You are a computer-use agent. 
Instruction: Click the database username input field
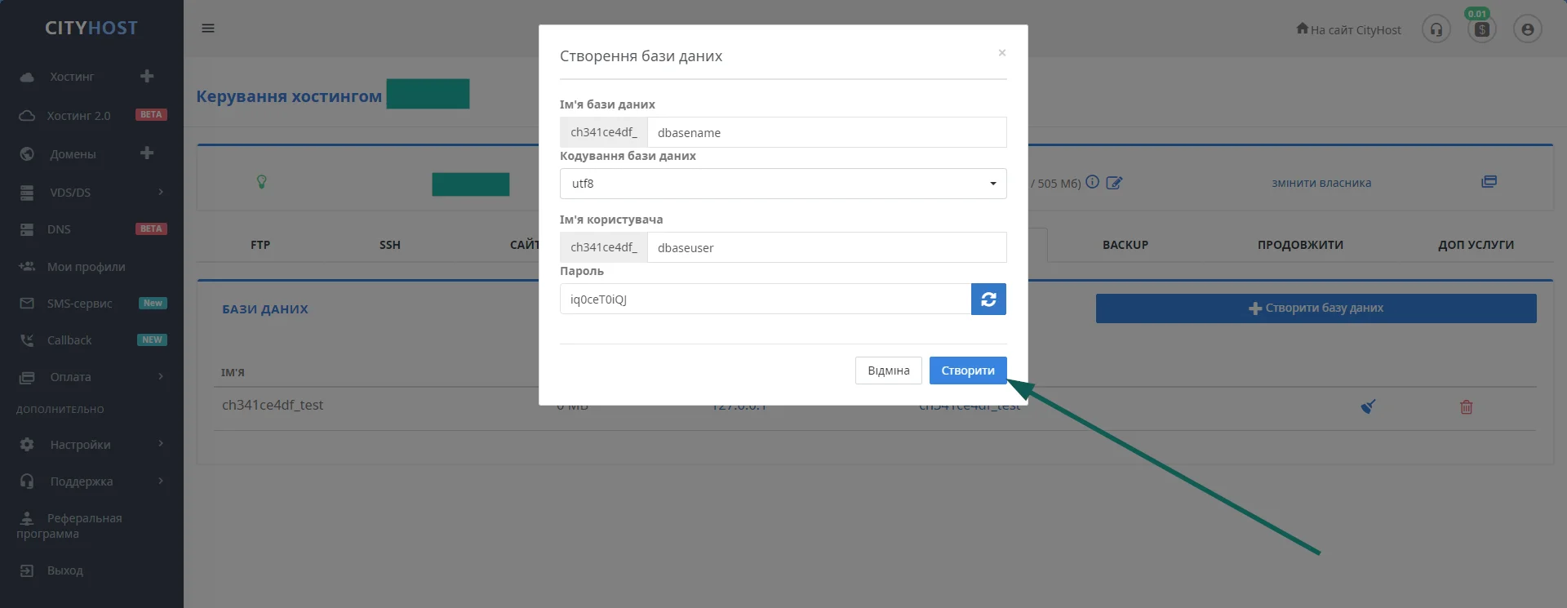pyautogui.click(x=826, y=247)
